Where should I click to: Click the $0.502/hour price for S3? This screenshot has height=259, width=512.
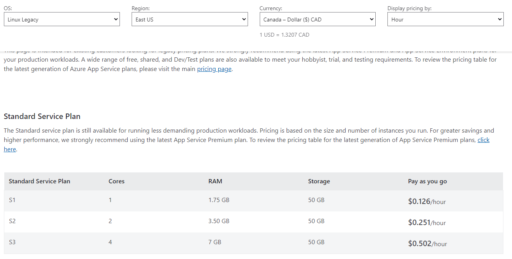pos(427,244)
